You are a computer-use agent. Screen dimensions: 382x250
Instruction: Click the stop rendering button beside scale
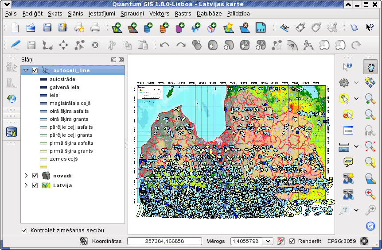tap(281, 241)
